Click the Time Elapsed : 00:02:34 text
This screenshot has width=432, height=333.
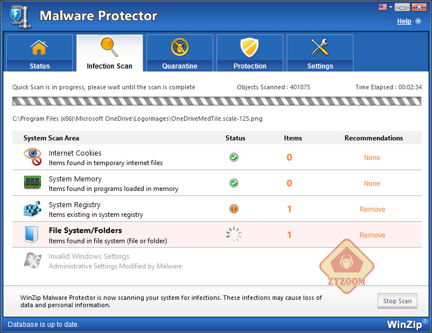388,88
